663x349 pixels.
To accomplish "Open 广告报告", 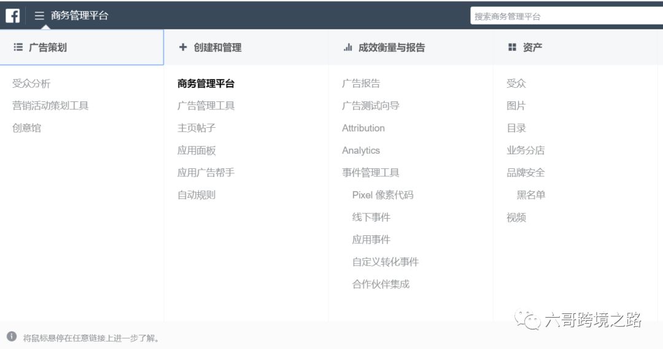I will (x=361, y=84).
